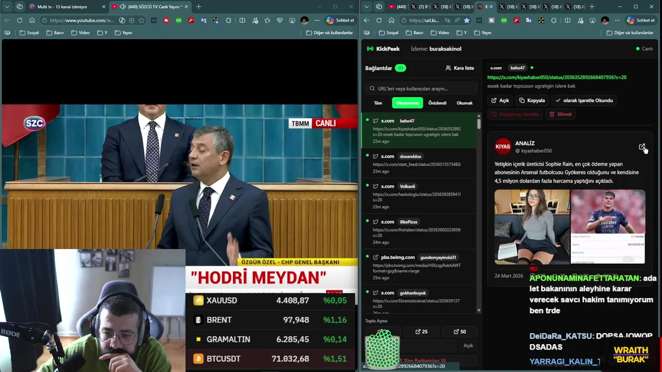662x372 pixels.
Task: Open Video bookmarks folder in left browser
Action: click(x=80, y=33)
